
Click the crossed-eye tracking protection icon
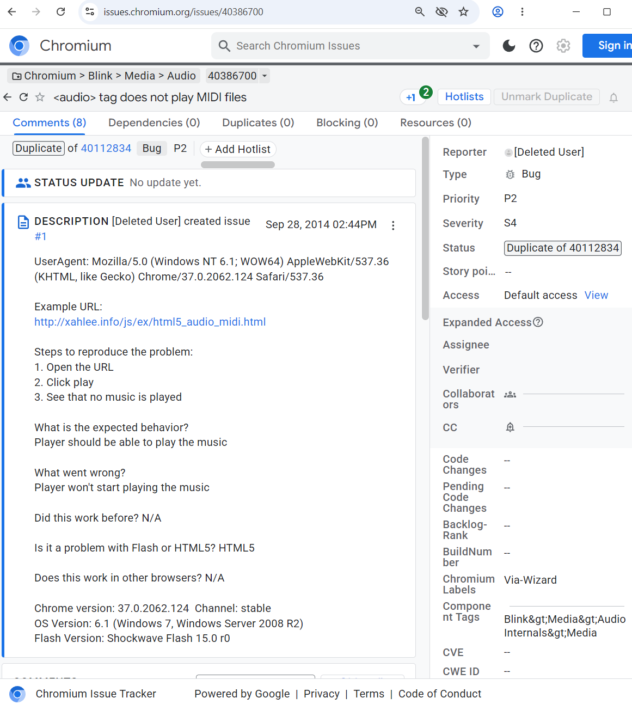coord(441,11)
